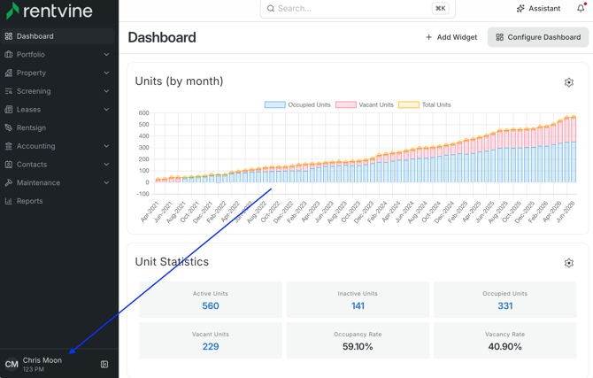Open notifications bell icon

(581, 8)
